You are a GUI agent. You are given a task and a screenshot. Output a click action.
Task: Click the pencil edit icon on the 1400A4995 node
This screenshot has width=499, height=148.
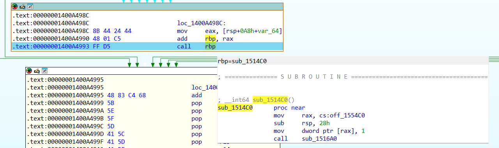click(37, 71)
